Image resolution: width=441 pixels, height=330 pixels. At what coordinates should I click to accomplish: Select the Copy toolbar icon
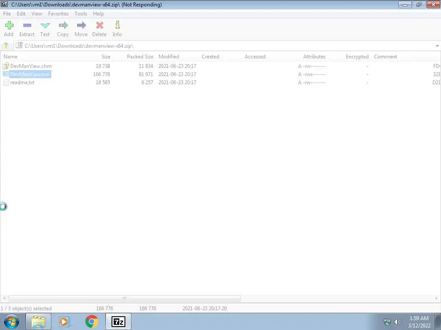pos(63,25)
